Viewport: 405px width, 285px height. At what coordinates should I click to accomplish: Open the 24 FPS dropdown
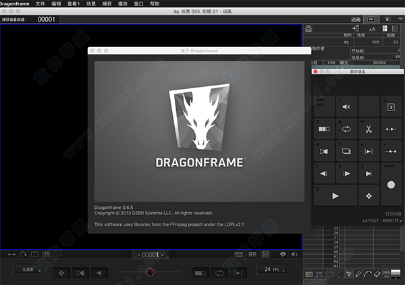point(272,270)
